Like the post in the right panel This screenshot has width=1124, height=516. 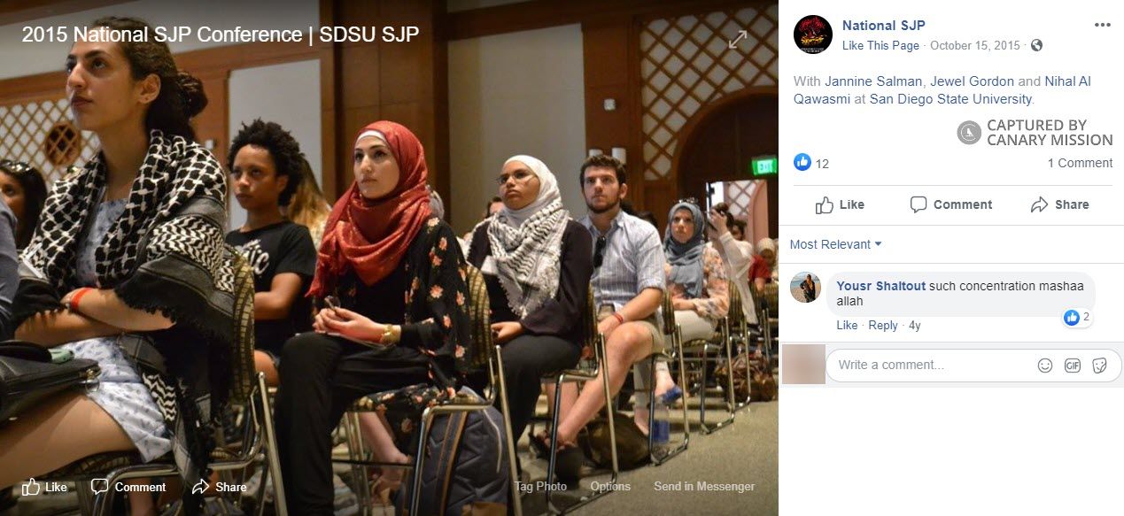point(840,204)
